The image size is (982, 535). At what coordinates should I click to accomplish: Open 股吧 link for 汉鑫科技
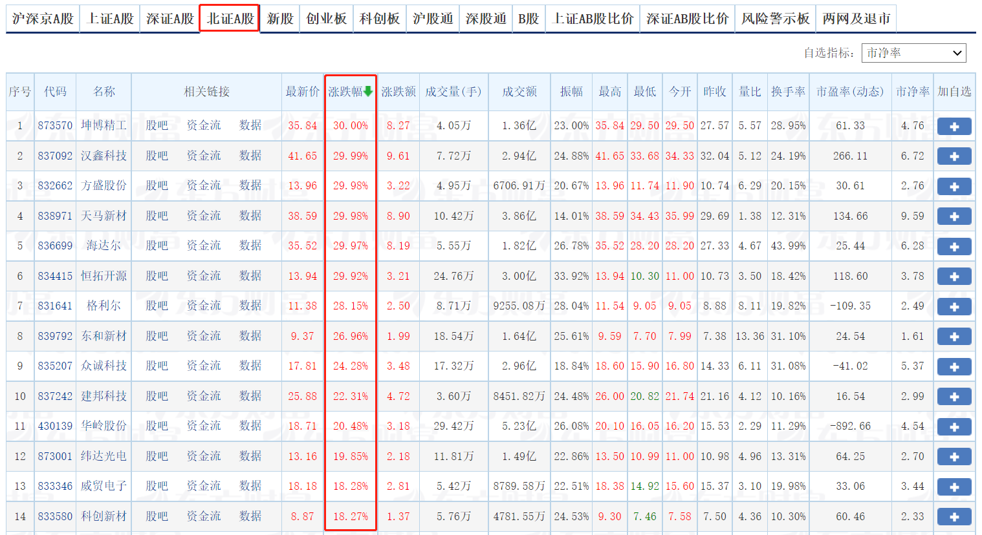point(157,156)
